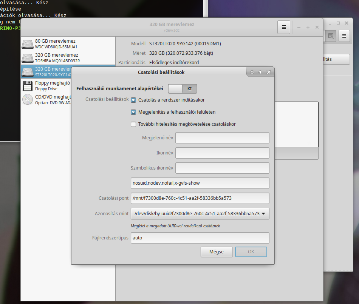Viewport: 359px width, 304px height.
Task: Click the Mégse cancel button
Action: [x=217, y=252]
